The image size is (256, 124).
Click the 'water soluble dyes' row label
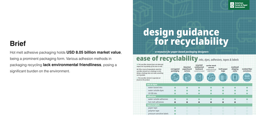[156, 90]
